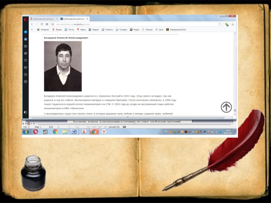The image size is (271, 203).
Task: Click the green extension icon in toolbar
Action: pyautogui.click(x=227, y=24)
